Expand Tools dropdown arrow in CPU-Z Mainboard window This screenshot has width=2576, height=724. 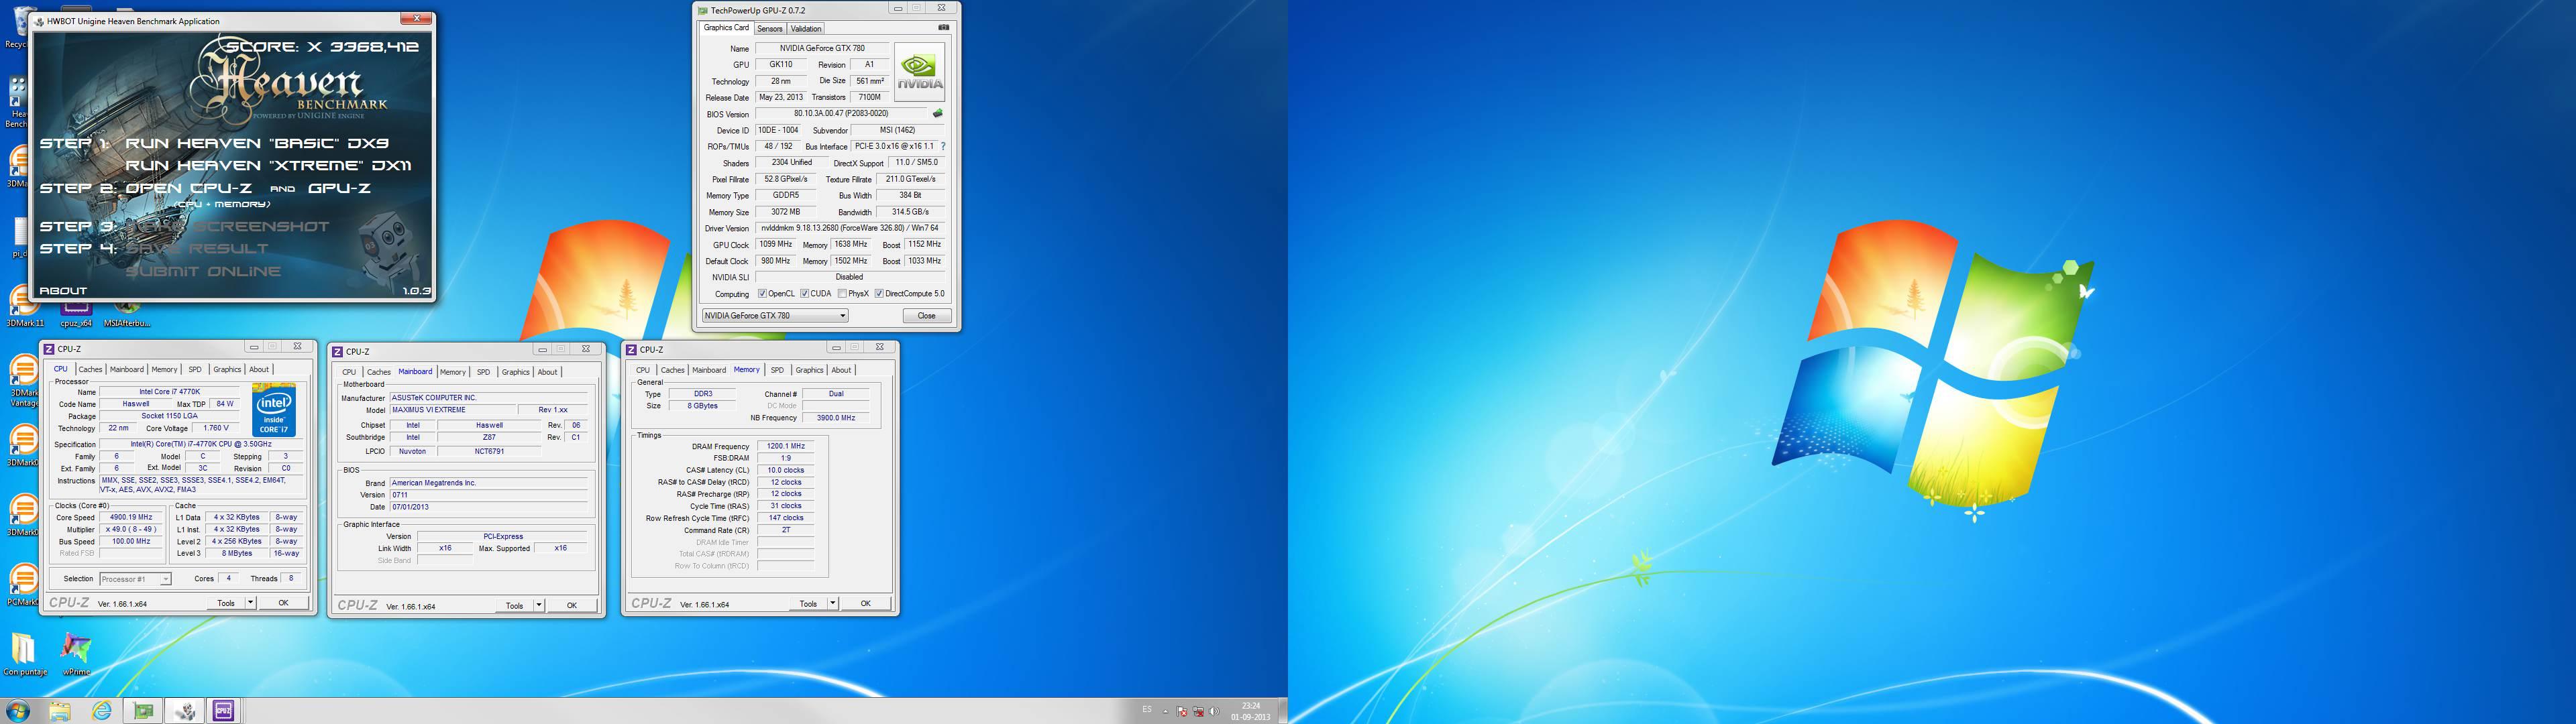click(x=538, y=605)
